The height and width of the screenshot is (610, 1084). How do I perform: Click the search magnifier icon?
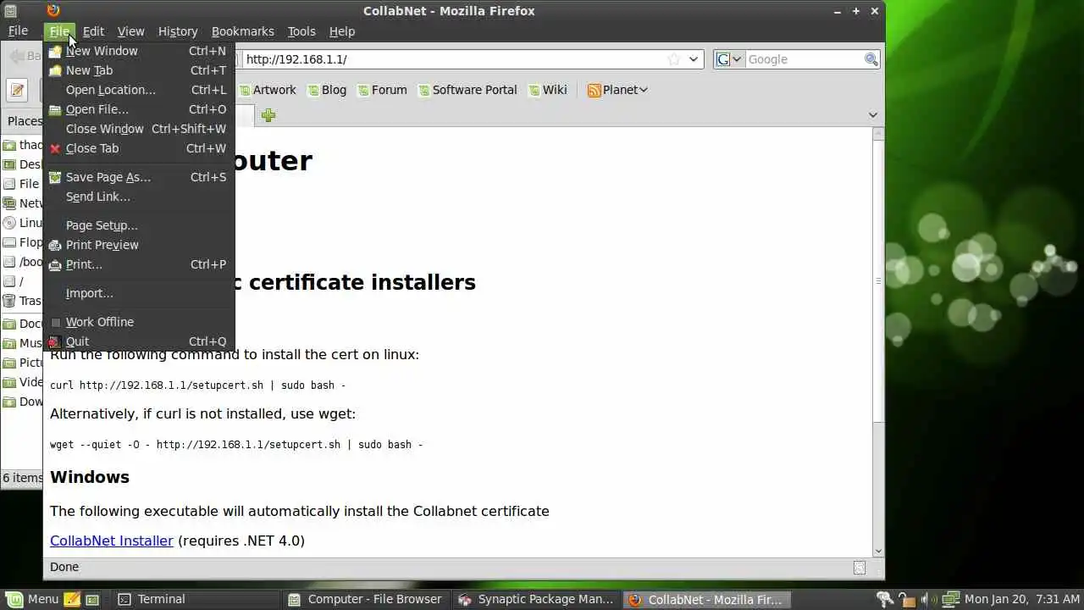pyautogui.click(x=871, y=59)
